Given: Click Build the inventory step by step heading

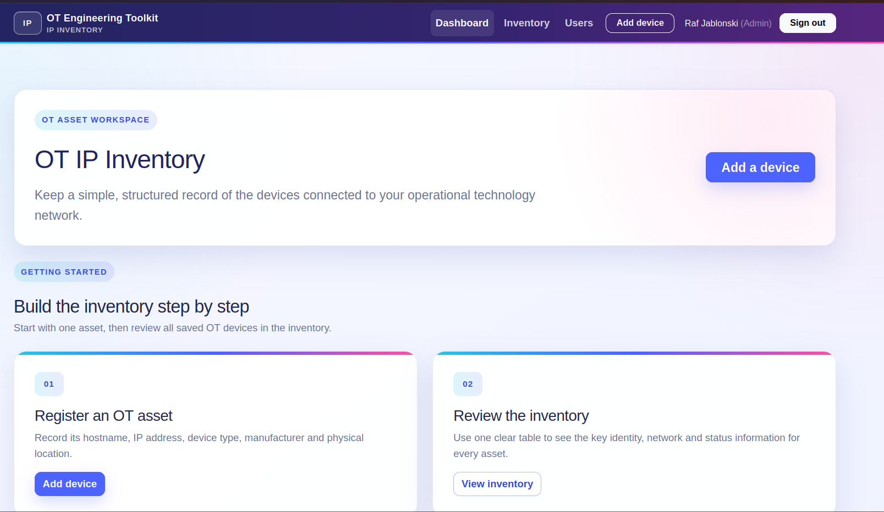Looking at the screenshot, I should coord(131,307).
